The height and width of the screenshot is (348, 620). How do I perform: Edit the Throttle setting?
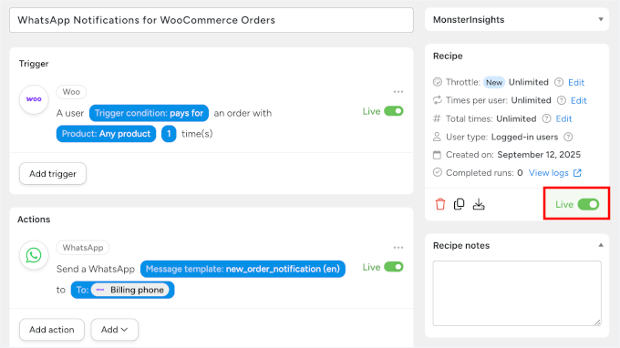coord(576,83)
